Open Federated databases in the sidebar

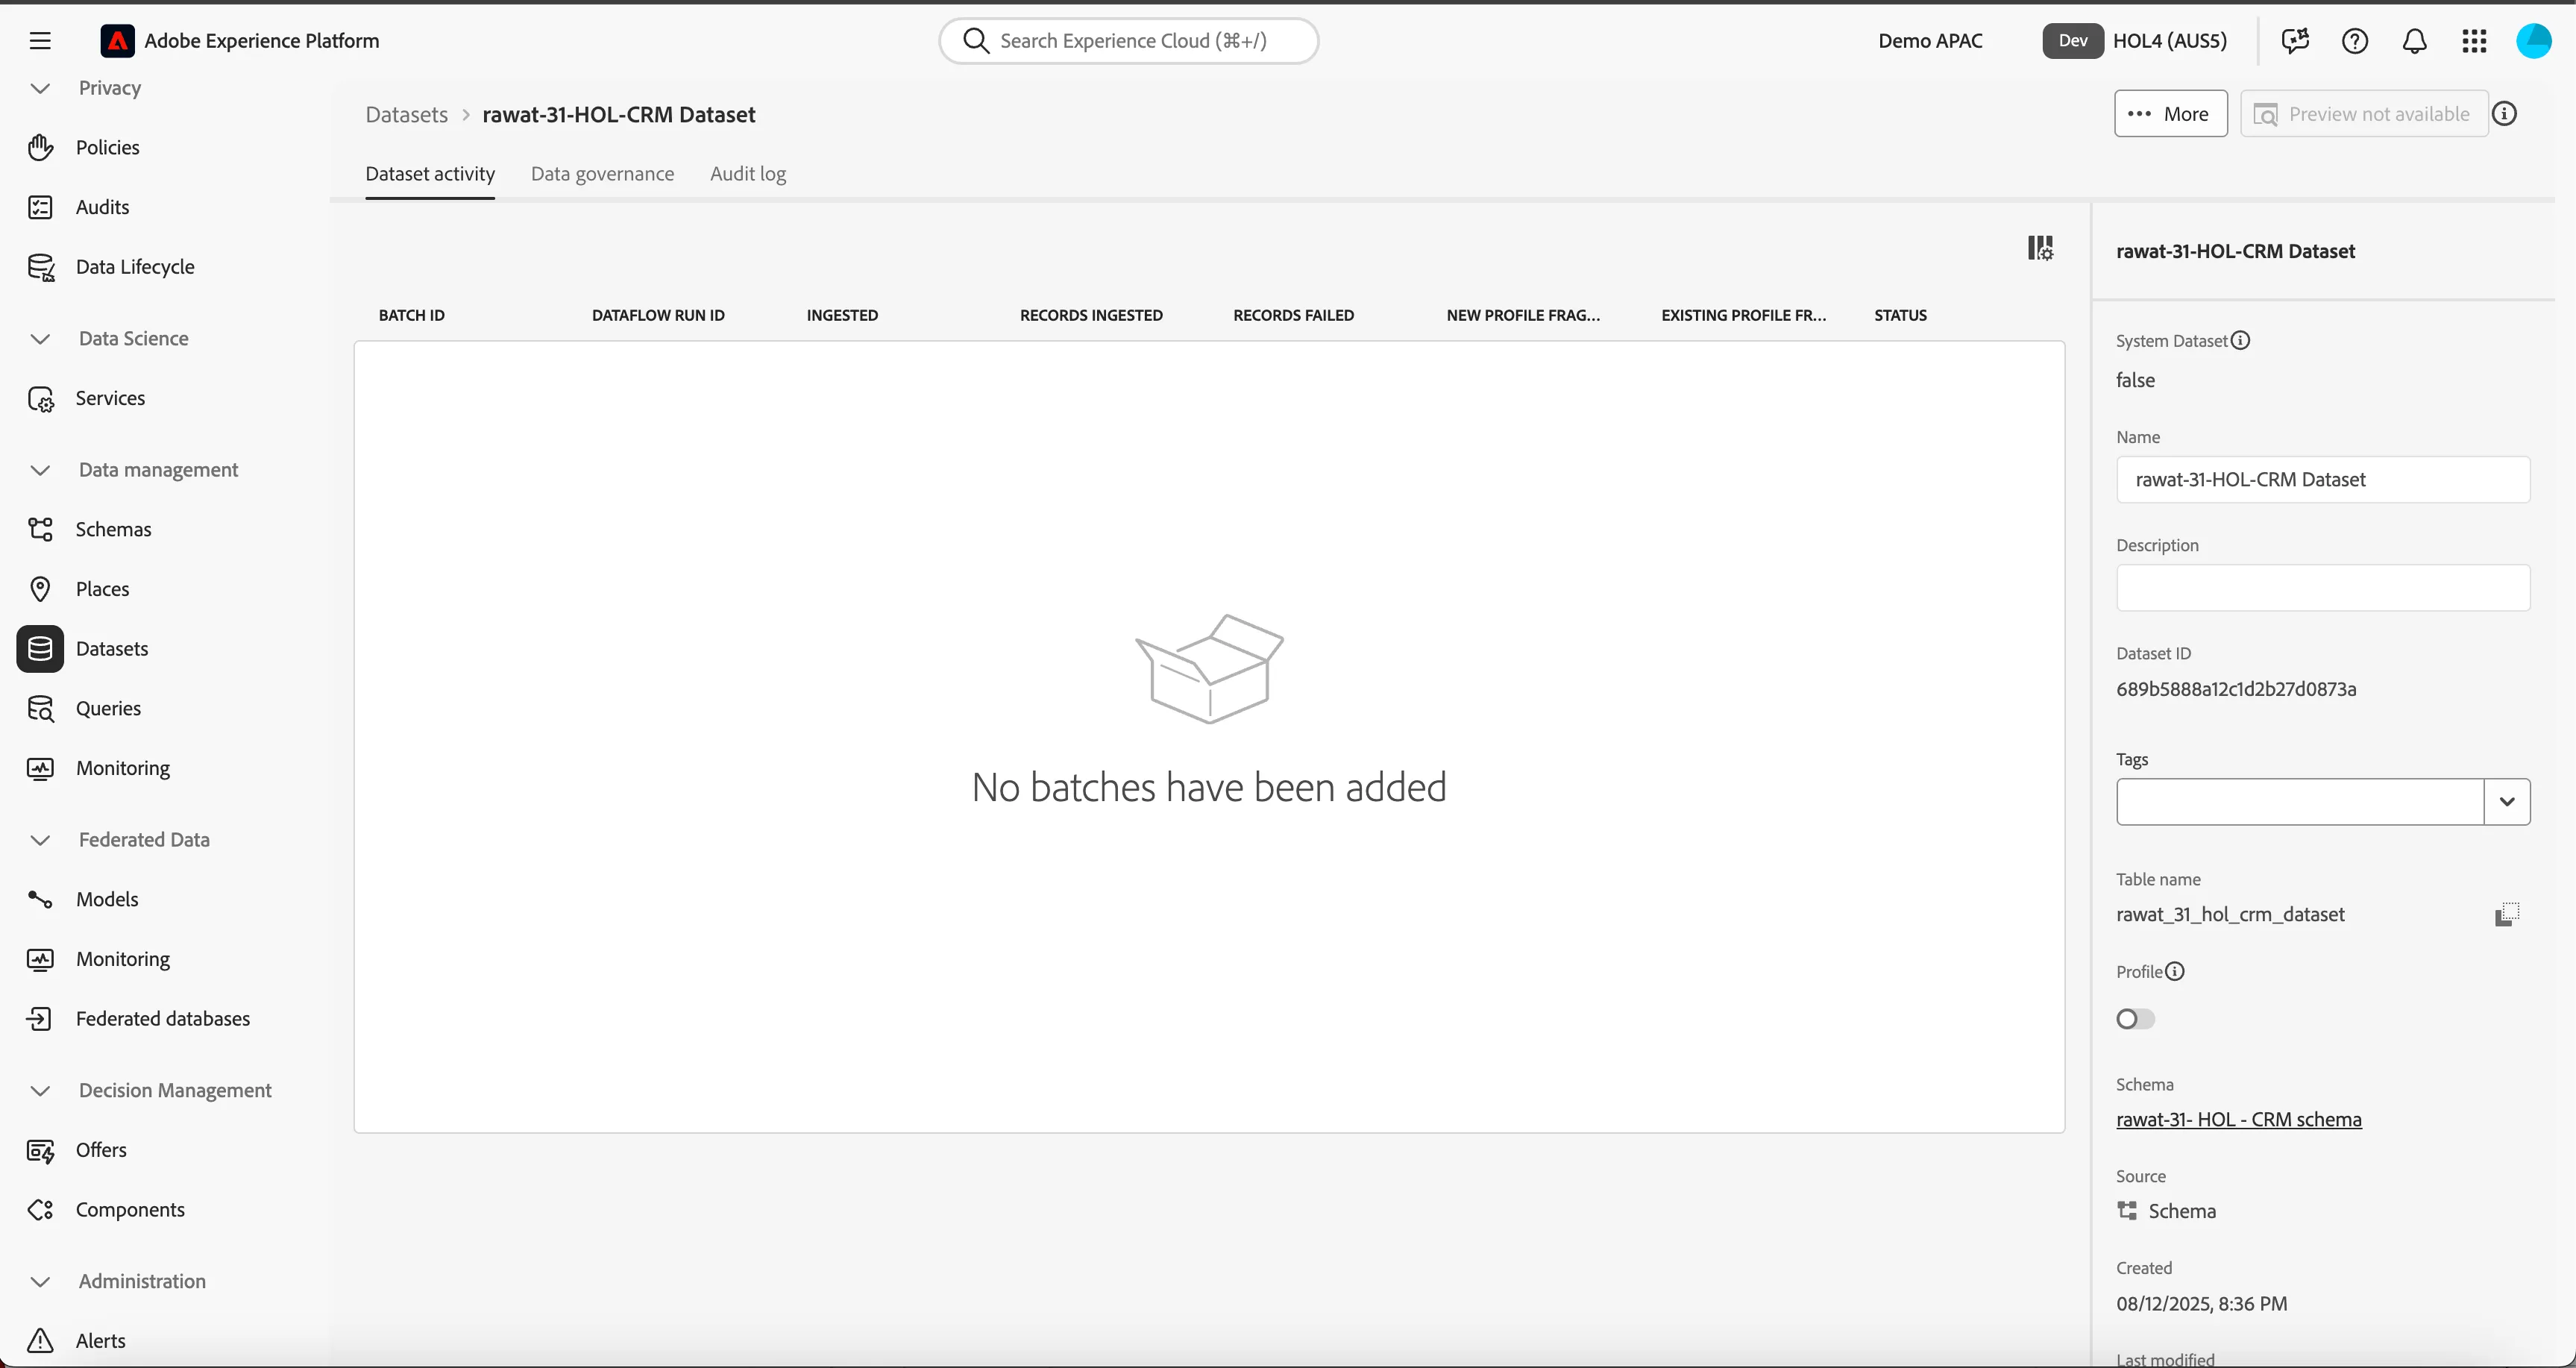163,1018
